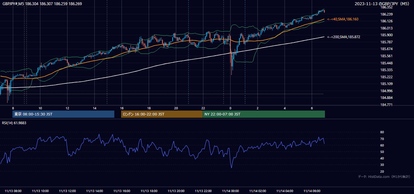Select the 200 SMA label reading 185.872
The image size is (414, 194).
(x=344, y=37)
